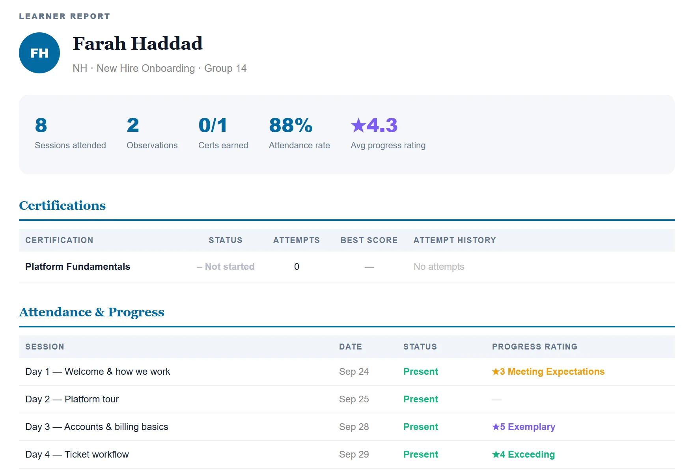
Task: Select 'Day 3 — Accounts & billing basics' session
Action: [97, 427]
